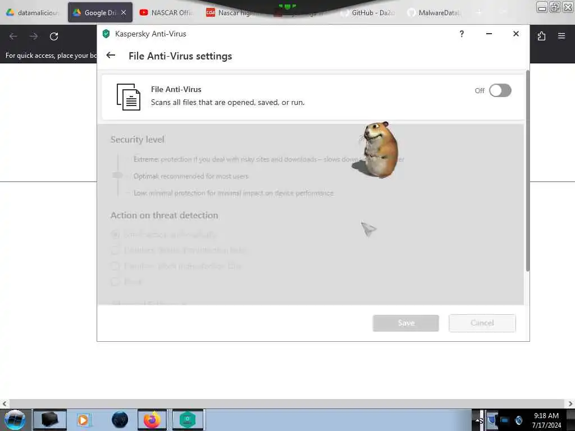Image resolution: width=575 pixels, height=431 pixels.
Task: Open the Windows Start orb
Action: [15, 420]
